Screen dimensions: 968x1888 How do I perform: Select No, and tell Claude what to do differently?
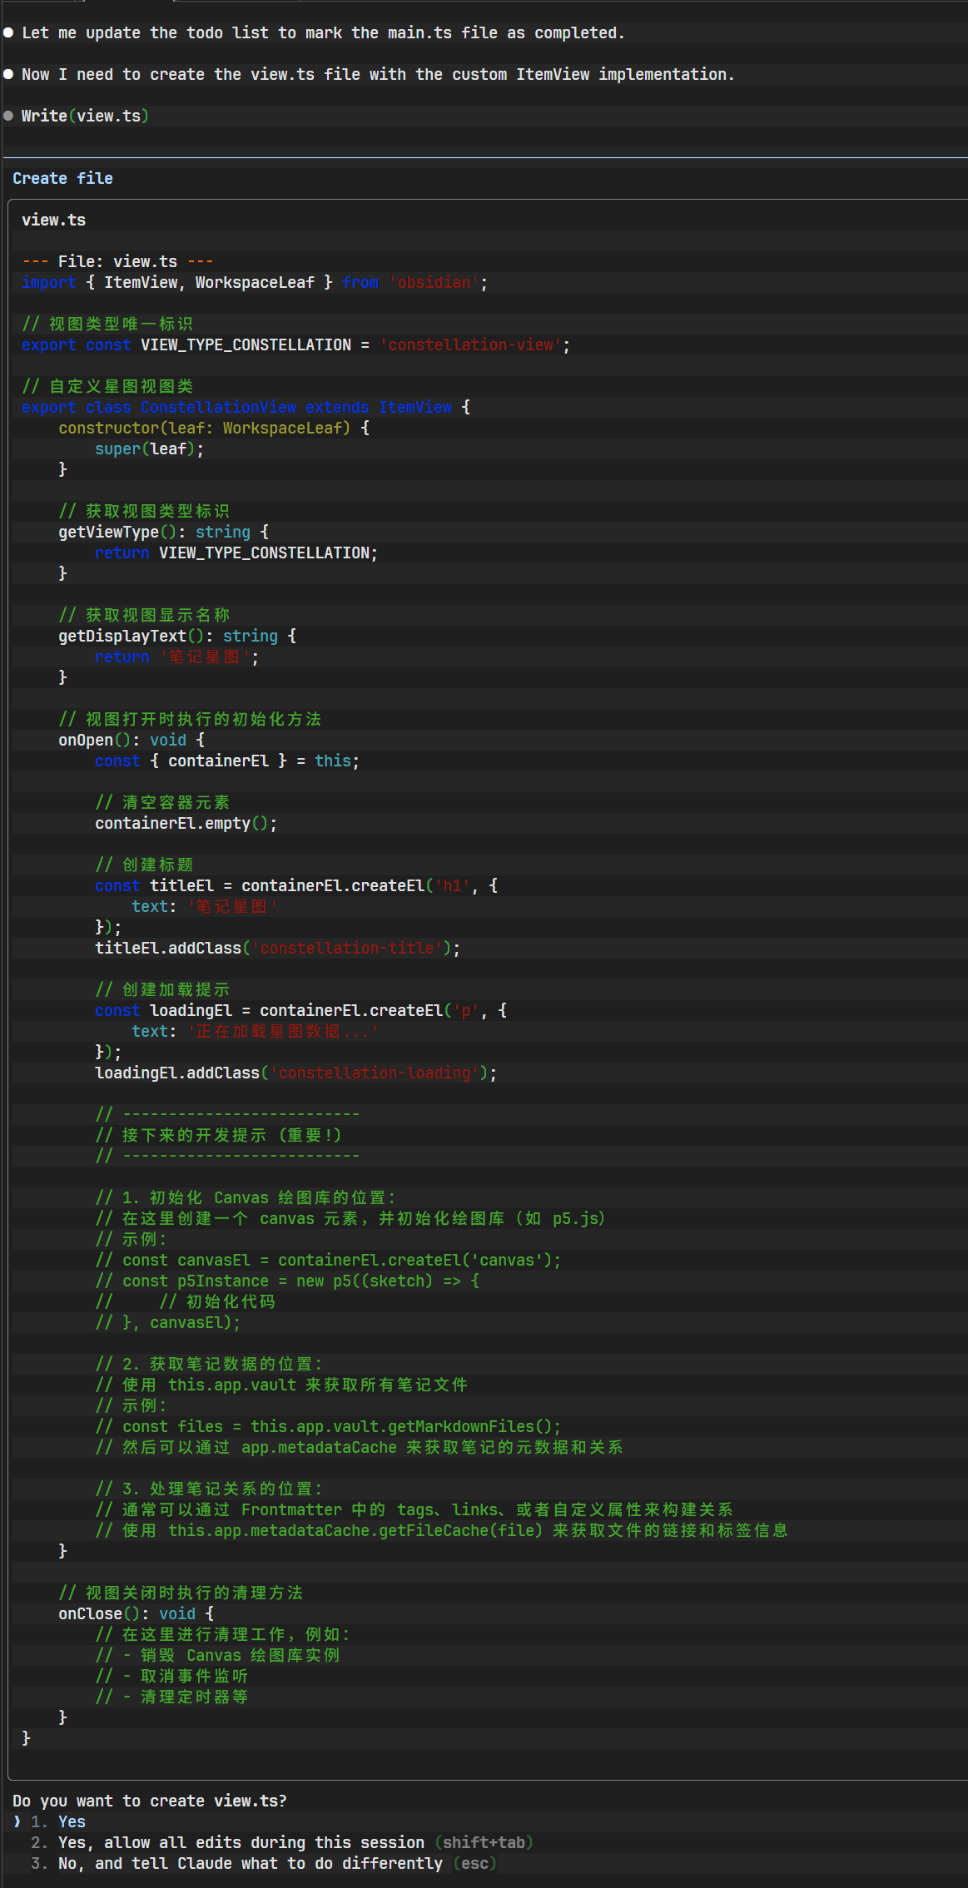[x=263, y=1863]
